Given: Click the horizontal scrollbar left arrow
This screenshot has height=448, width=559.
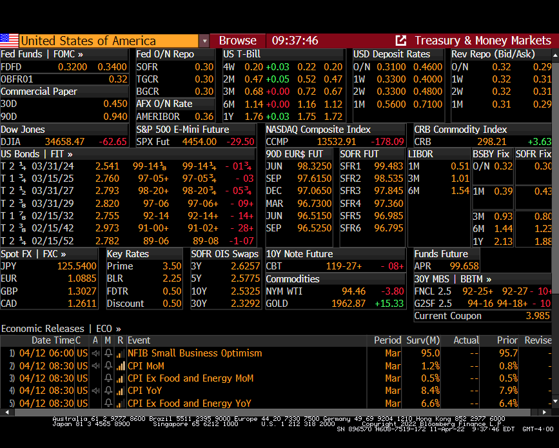Looking at the screenshot, I should (7, 412).
